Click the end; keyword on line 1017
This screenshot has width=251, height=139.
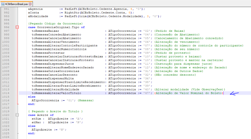tap(32, 104)
